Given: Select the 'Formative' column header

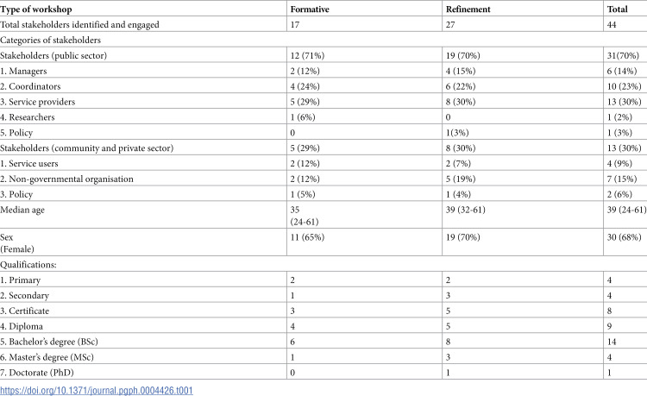Looking at the screenshot, I should point(310,9).
